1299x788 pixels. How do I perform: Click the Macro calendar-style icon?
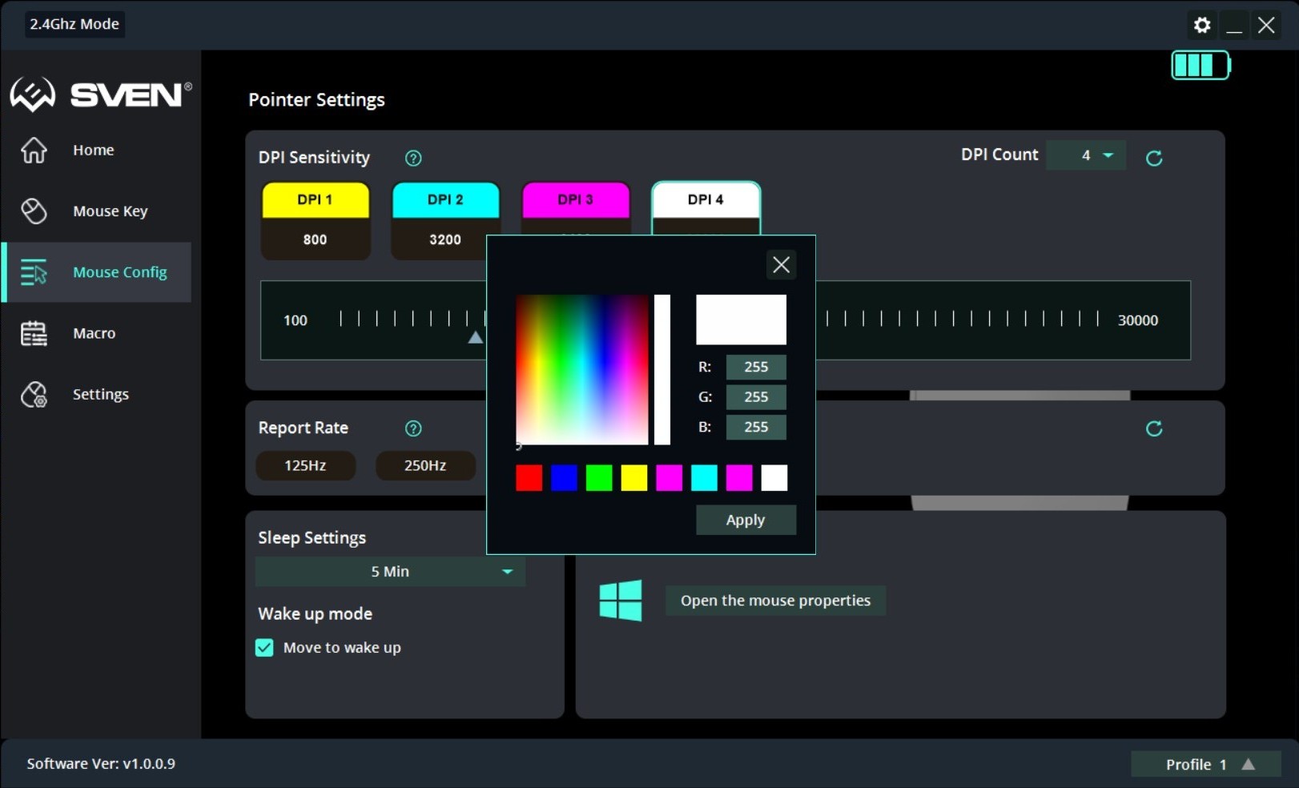click(x=34, y=333)
